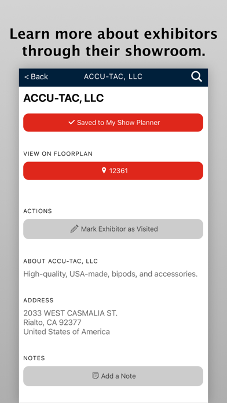Select the exhibitor description about bipods
The height and width of the screenshot is (403, 227).
pos(111,274)
